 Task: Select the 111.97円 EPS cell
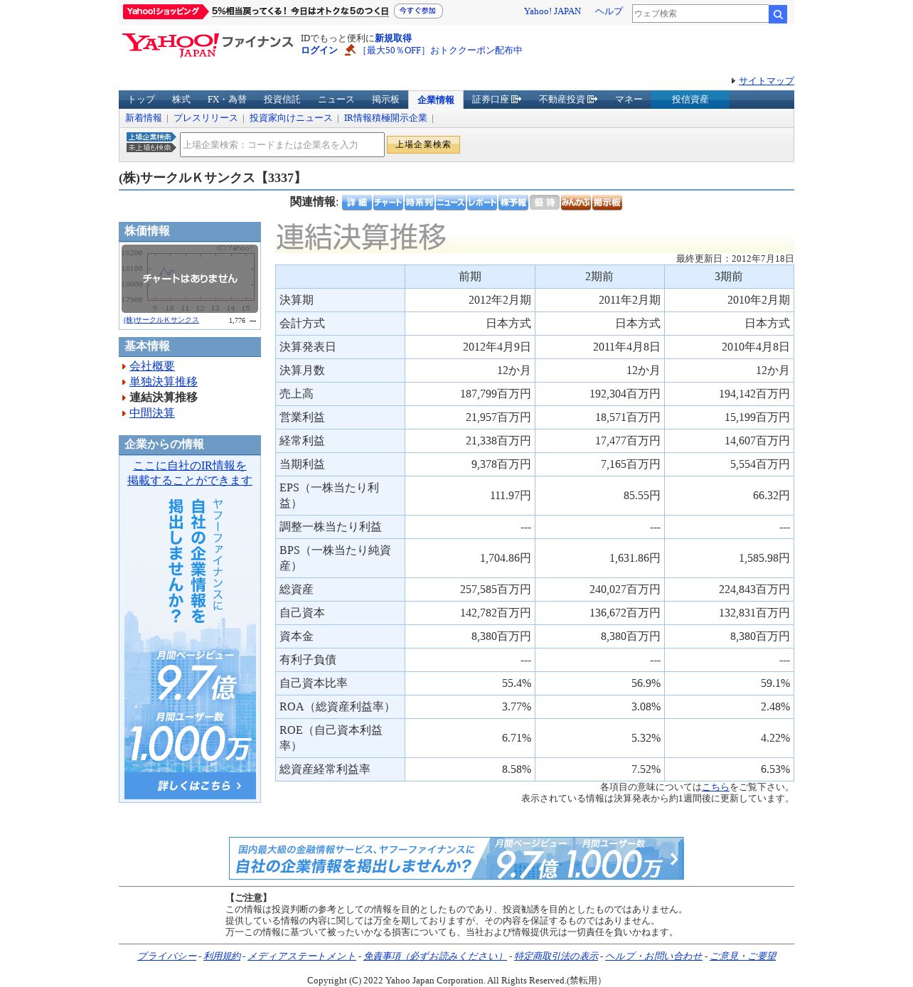coord(470,496)
